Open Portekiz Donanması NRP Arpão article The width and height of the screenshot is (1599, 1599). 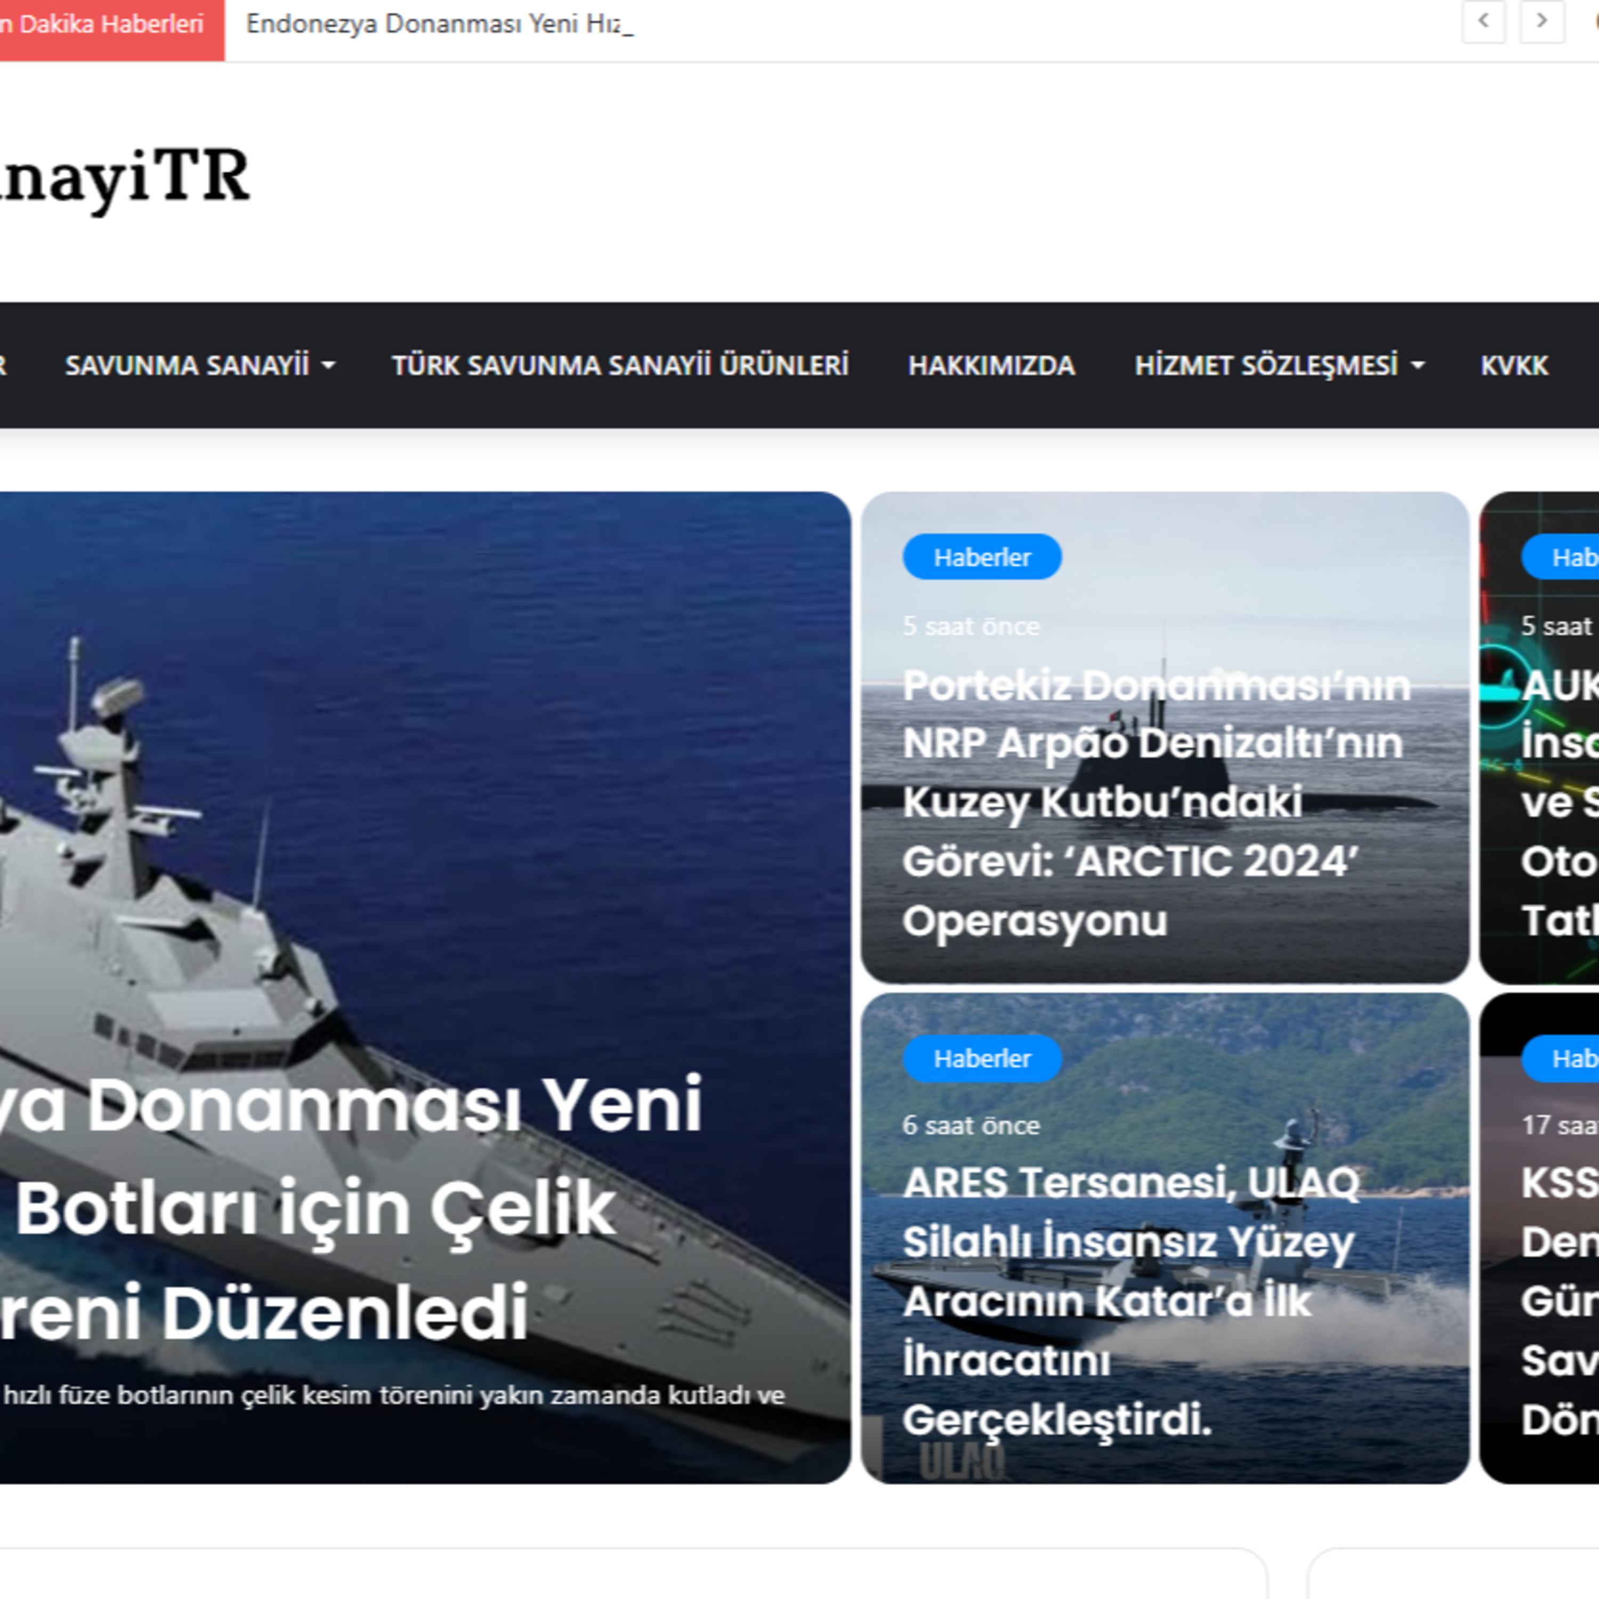1156,803
